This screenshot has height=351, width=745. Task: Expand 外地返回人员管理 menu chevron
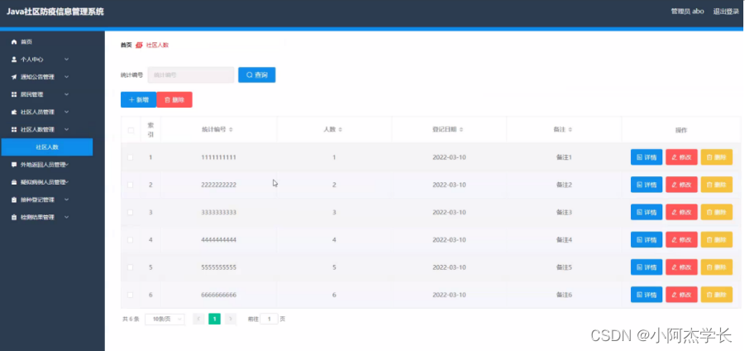click(67, 165)
